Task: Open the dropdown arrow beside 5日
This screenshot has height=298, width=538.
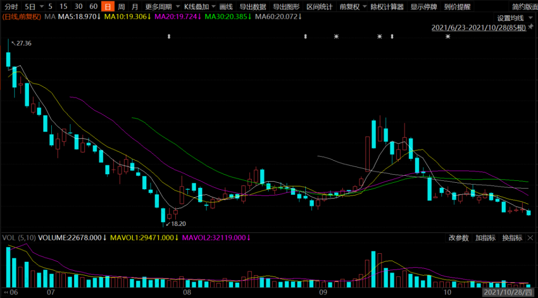Action: 41,6
